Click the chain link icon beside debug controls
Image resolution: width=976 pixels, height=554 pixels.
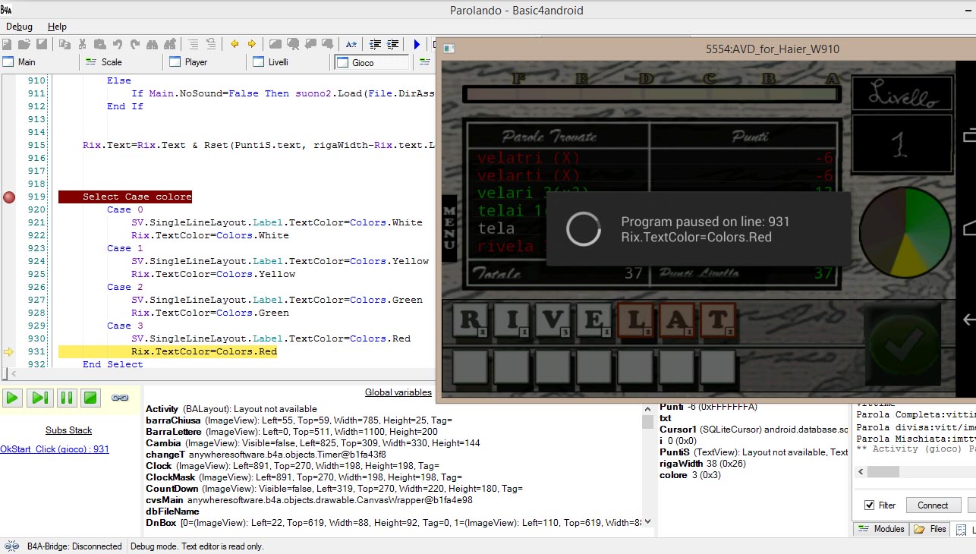[120, 397]
